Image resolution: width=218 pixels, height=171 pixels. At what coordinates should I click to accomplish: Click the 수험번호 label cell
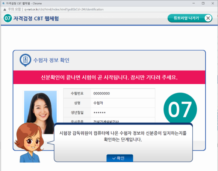77,93
